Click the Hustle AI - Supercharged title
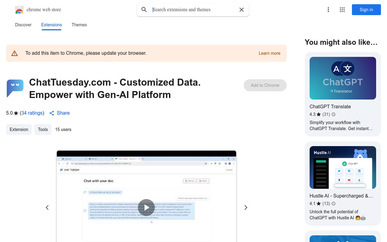The image size is (387, 242). pyautogui.click(x=341, y=196)
